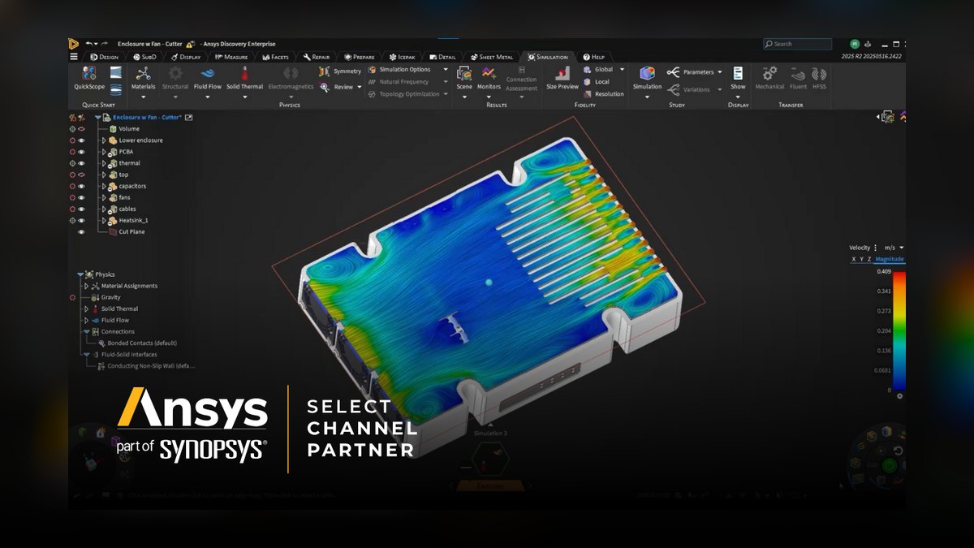Toggle the Gravity suppress circle
This screenshot has height=548, width=974.
[x=72, y=297]
